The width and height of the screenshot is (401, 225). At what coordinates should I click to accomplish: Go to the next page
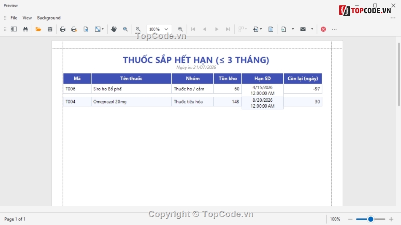[x=217, y=29]
